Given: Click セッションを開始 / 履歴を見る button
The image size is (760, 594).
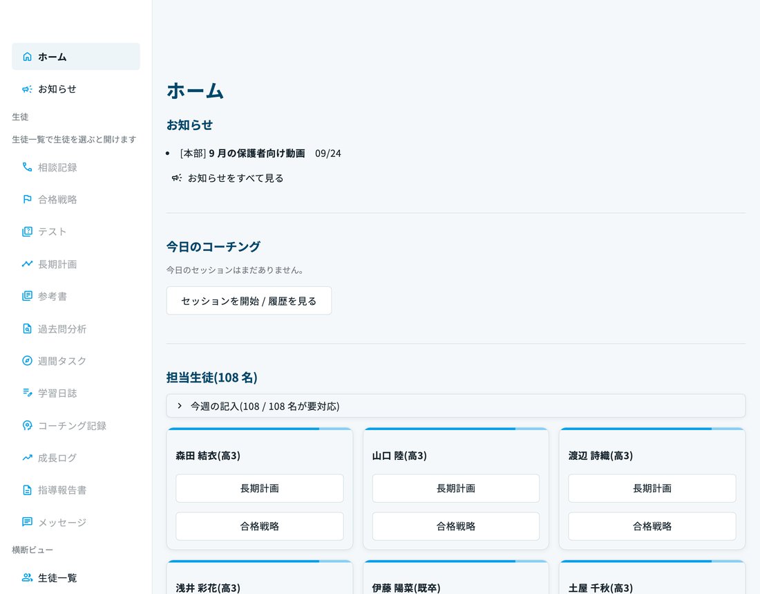Looking at the screenshot, I should [249, 301].
